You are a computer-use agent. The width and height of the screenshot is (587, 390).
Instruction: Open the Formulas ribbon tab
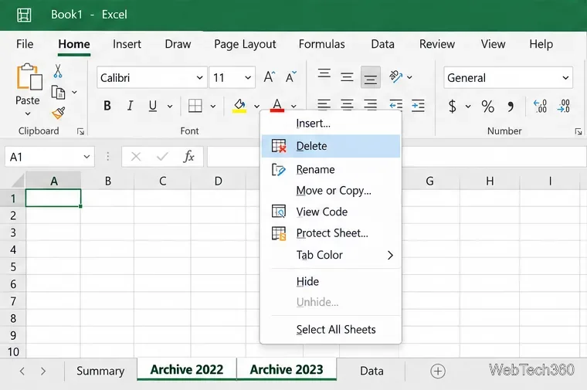tap(321, 44)
